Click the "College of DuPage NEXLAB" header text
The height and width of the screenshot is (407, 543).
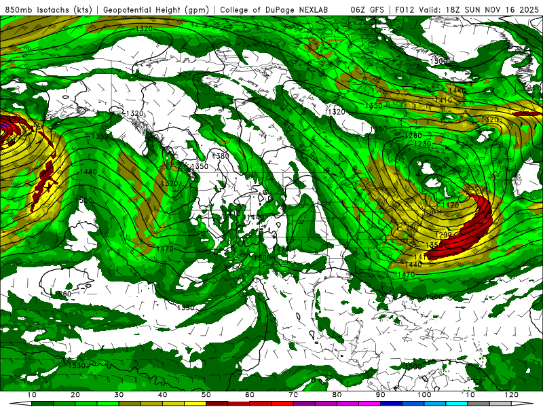pos(274,9)
